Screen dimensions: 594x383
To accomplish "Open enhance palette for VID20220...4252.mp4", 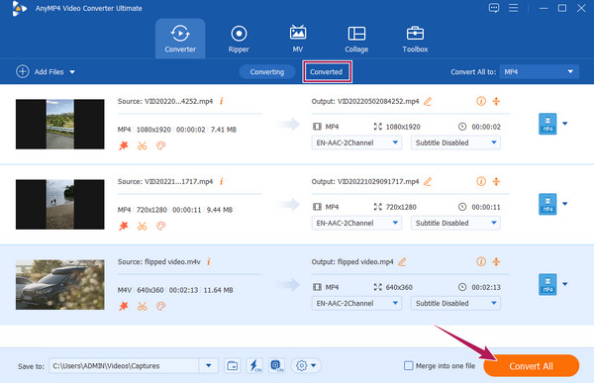I will [x=161, y=145].
